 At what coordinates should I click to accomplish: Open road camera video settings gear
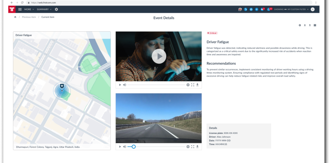188,147
